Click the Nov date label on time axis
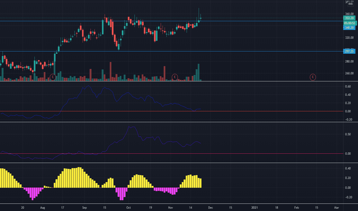The image size is (358, 211). [171, 208]
